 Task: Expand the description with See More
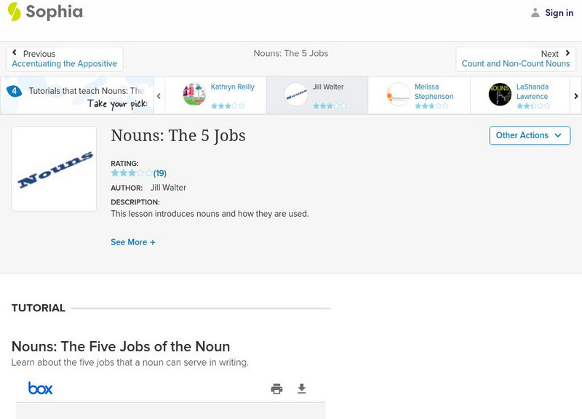pos(133,242)
